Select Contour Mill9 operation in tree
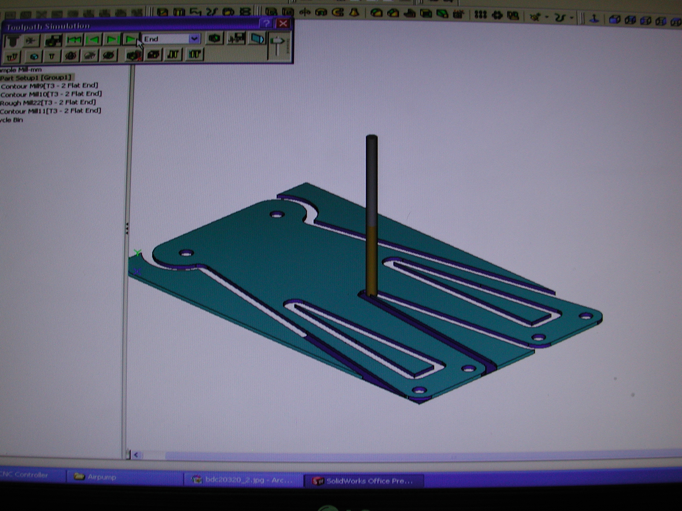 tap(49, 86)
